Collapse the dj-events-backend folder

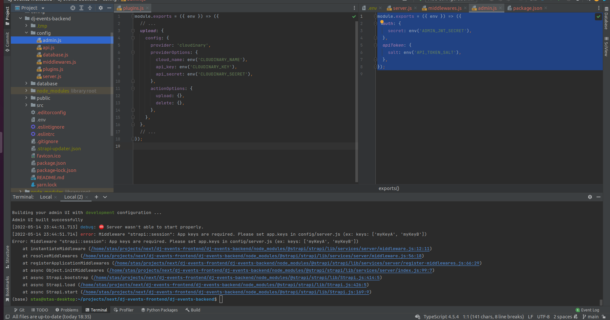[x=21, y=18]
